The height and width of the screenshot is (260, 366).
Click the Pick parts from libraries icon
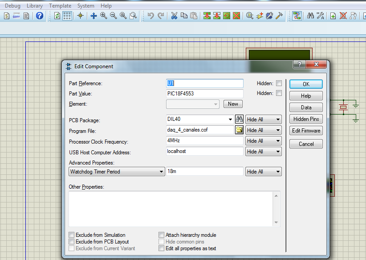click(x=250, y=16)
